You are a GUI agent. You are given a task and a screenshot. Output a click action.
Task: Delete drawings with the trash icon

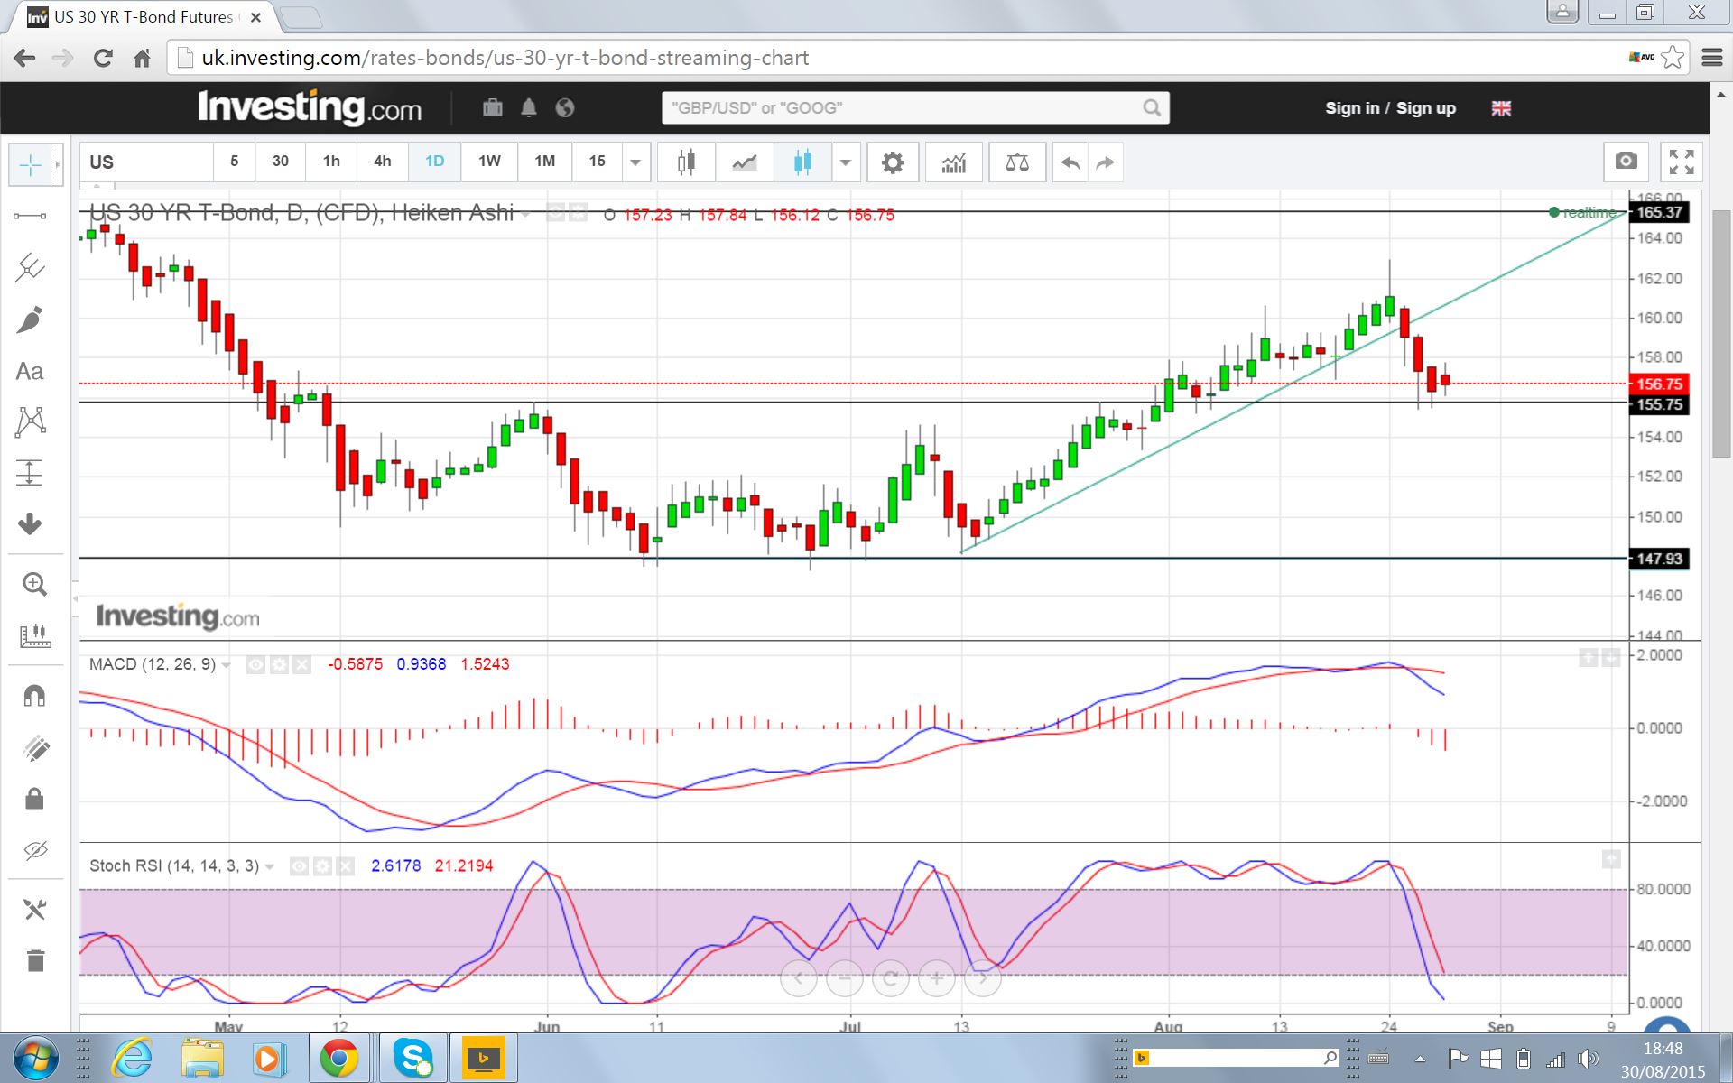(35, 960)
